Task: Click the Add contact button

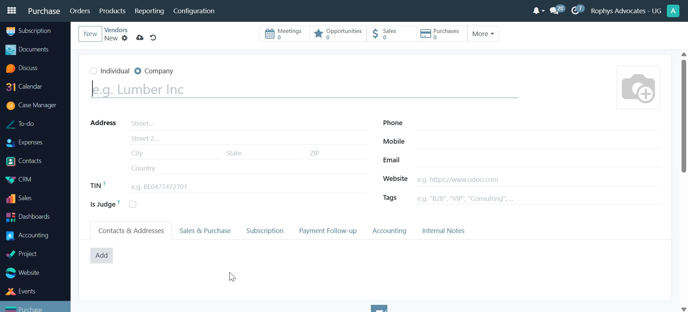Action: point(101,256)
